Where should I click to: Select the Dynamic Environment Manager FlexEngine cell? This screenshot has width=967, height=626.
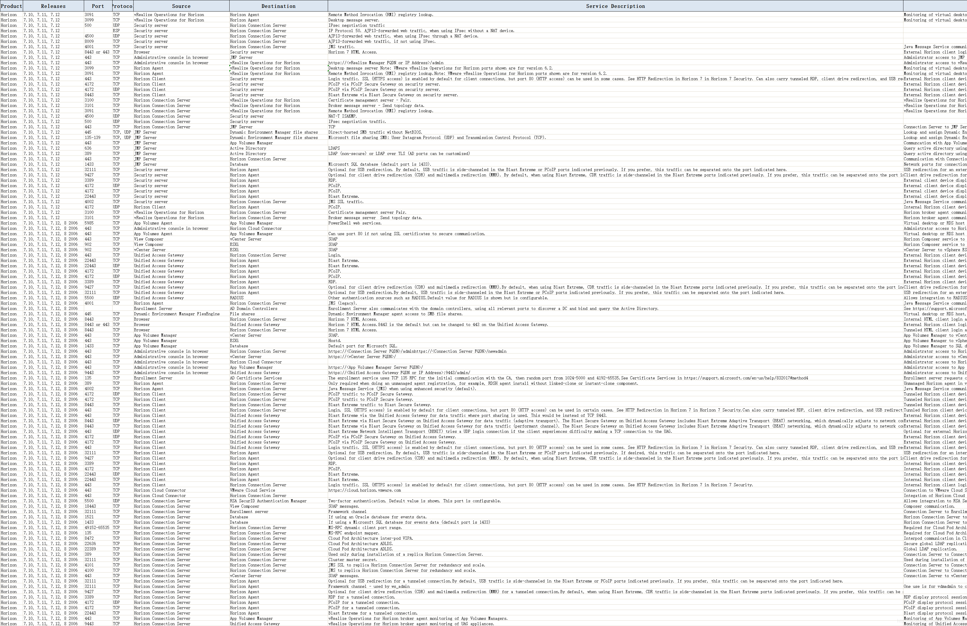pyautogui.click(x=177, y=314)
